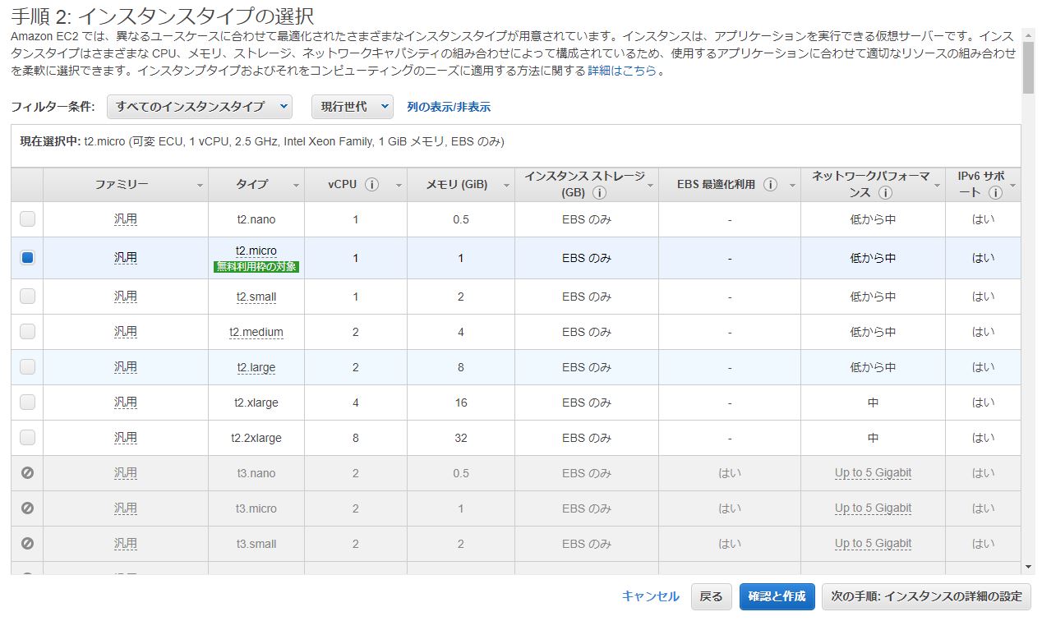Image resolution: width=1042 pixels, height=621 pixels.
Task: Open インスタンス ストレージ column sort arrow
Action: (650, 186)
